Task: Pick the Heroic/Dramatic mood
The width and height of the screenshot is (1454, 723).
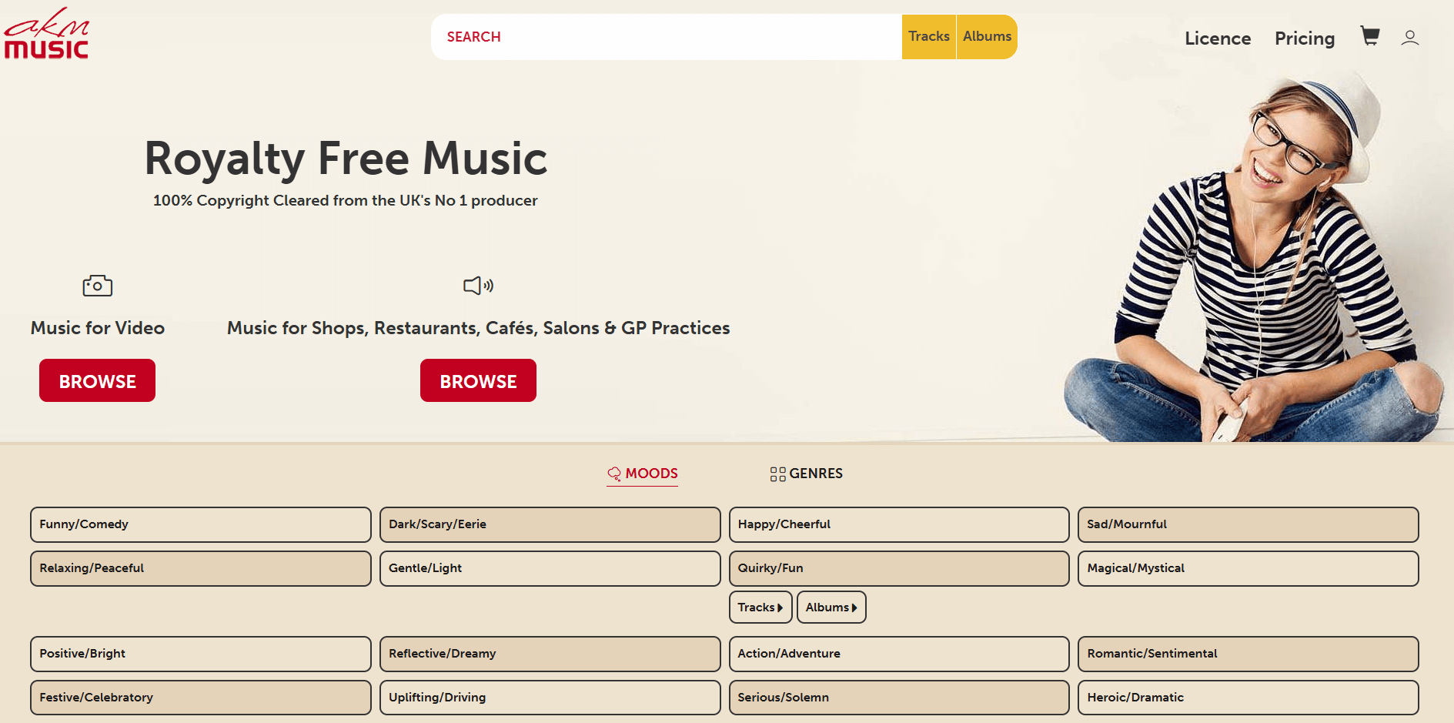Action: pos(1248,698)
